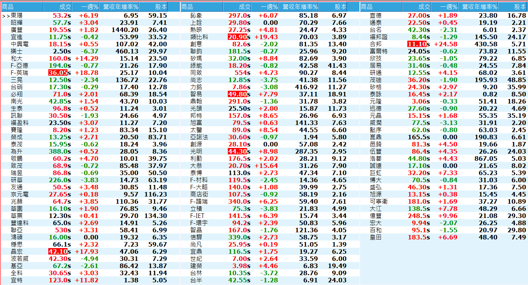Click 營收年增率% header in middle table
The image size is (528, 285).
click(x=300, y=7)
